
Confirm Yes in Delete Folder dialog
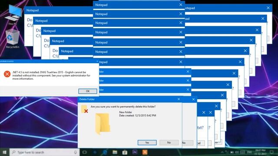[147, 143]
